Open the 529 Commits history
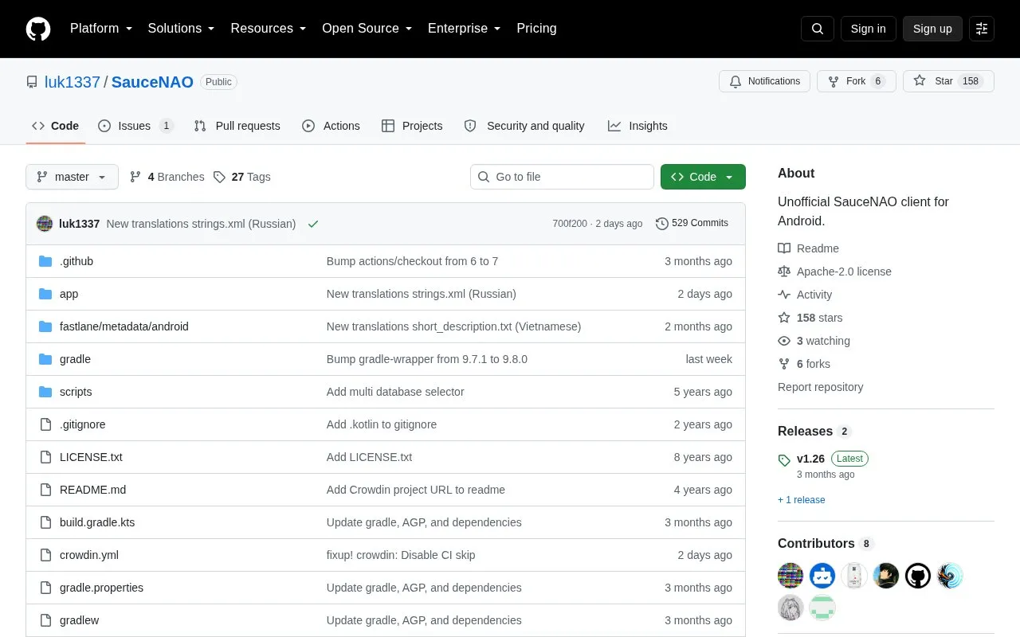The height and width of the screenshot is (637, 1020). [692, 223]
